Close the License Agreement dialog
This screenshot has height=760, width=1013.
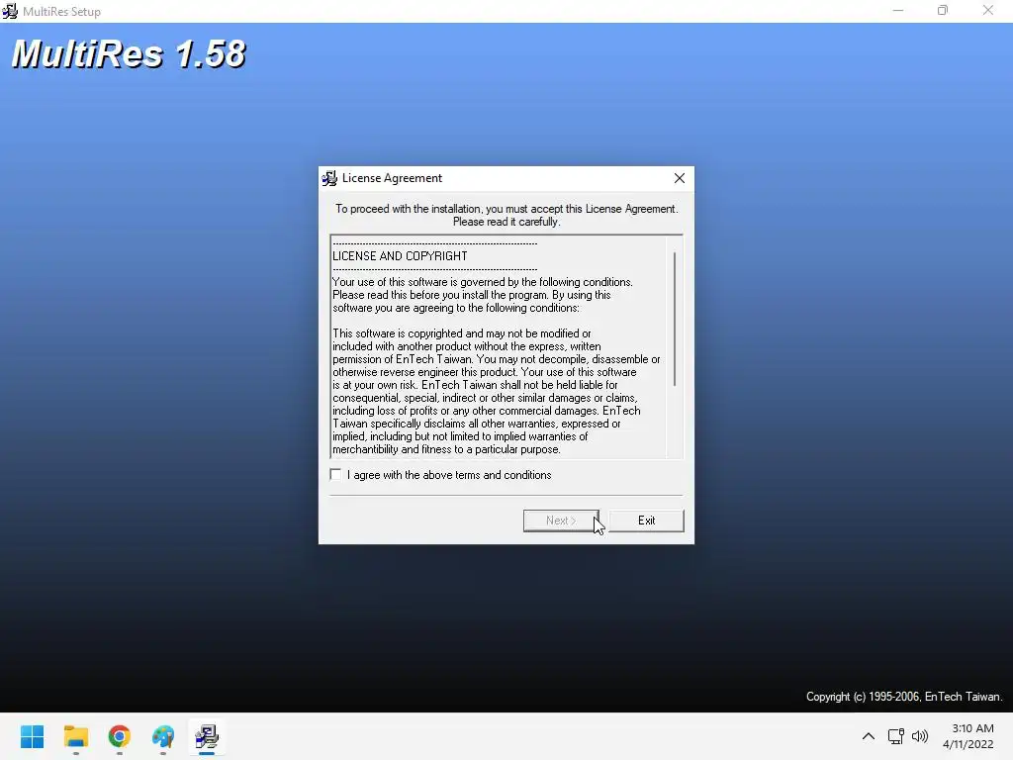679,178
